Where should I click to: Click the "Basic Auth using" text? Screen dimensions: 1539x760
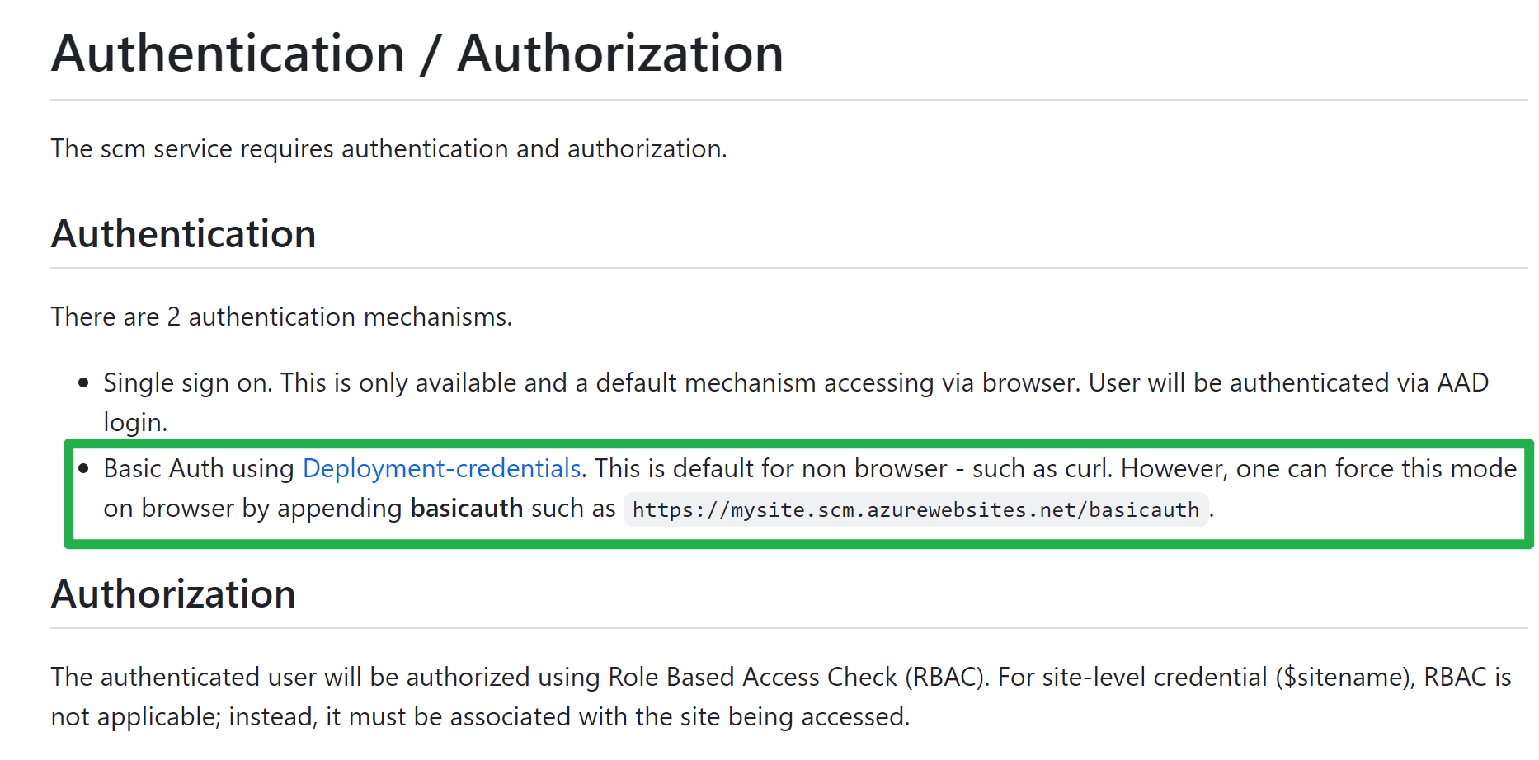pyautogui.click(x=198, y=469)
